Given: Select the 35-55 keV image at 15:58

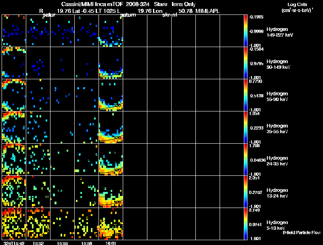Looking at the screenshot, I should (x=86, y=128).
